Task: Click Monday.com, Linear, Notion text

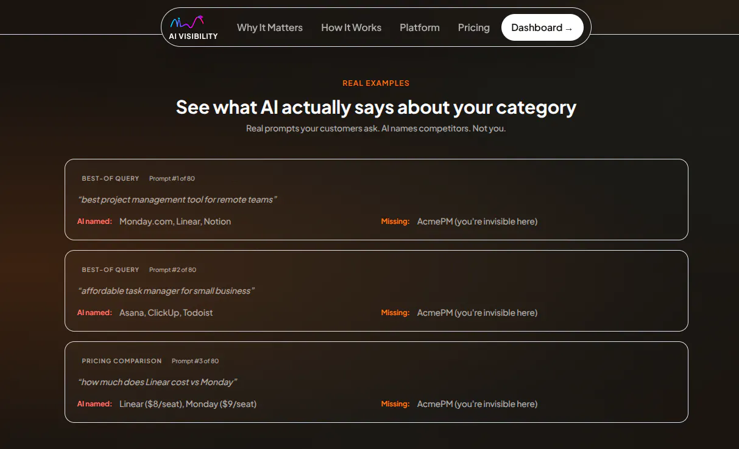Action: pyautogui.click(x=175, y=221)
